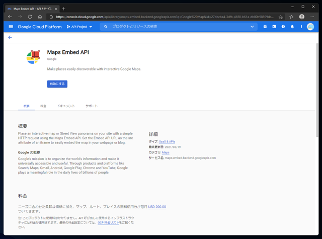Select the 概要 overview tab
Viewport: 322px width, 239px height.
coord(27,106)
